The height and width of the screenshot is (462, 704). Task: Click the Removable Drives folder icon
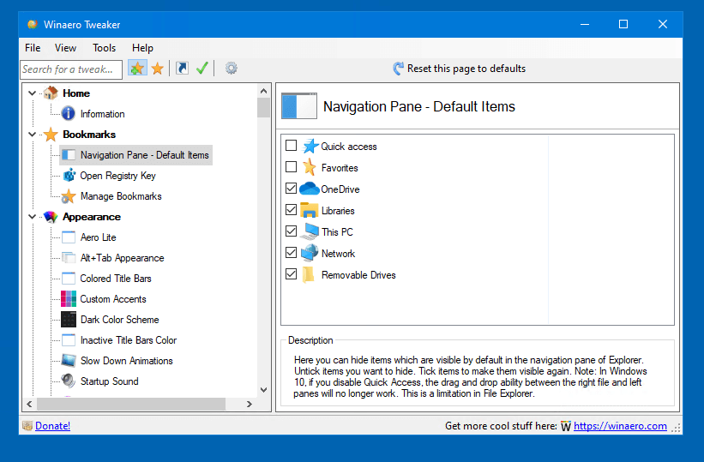coord(309,275)
